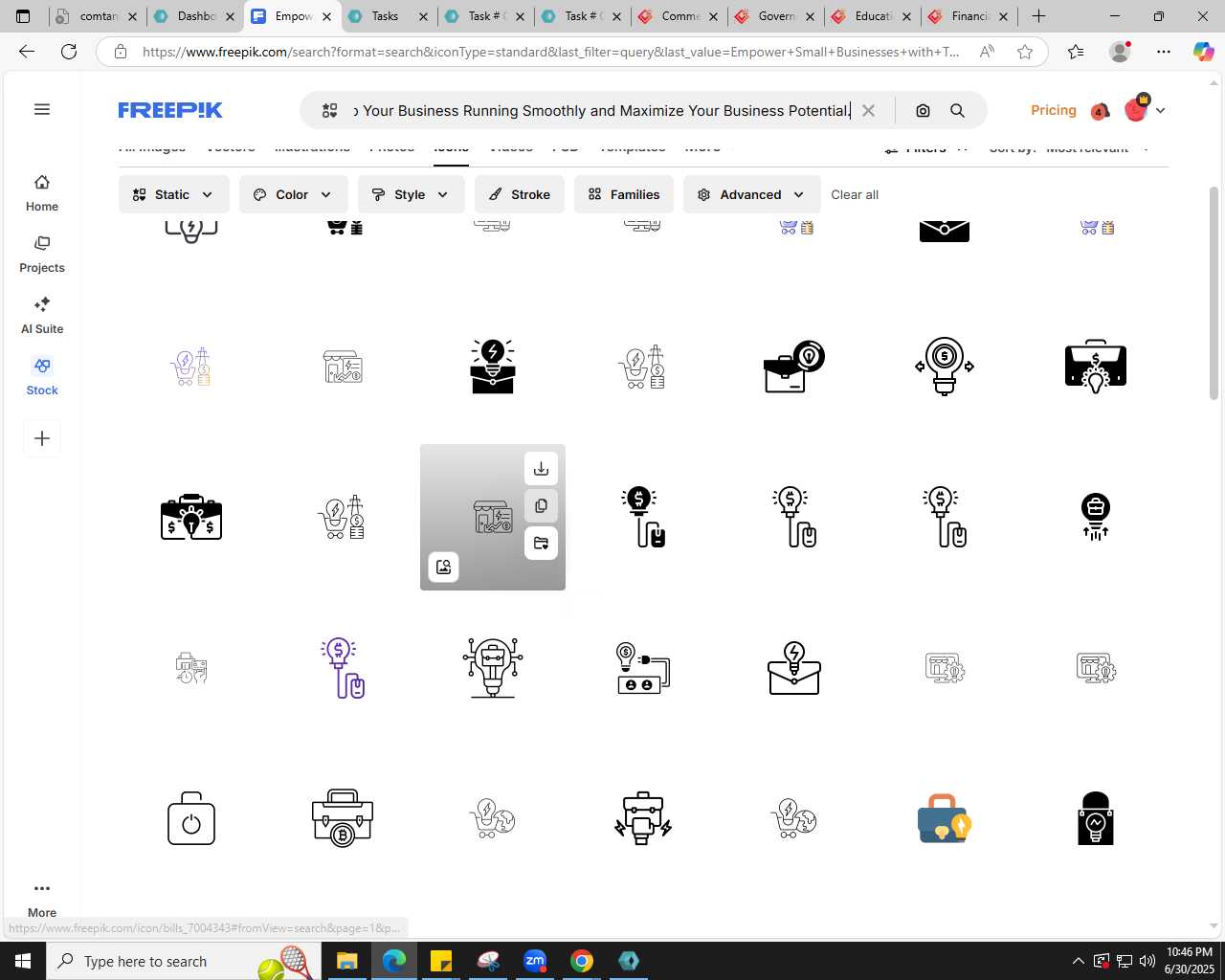Open briefcase with Bitcoin coin icon
This screenshot has height=980, width=1225.
343,818
